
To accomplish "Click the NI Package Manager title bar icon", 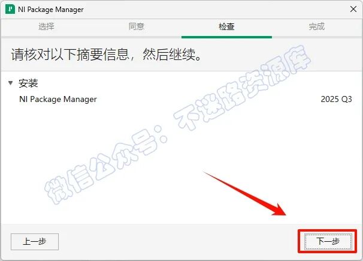I will pos(10,9).
